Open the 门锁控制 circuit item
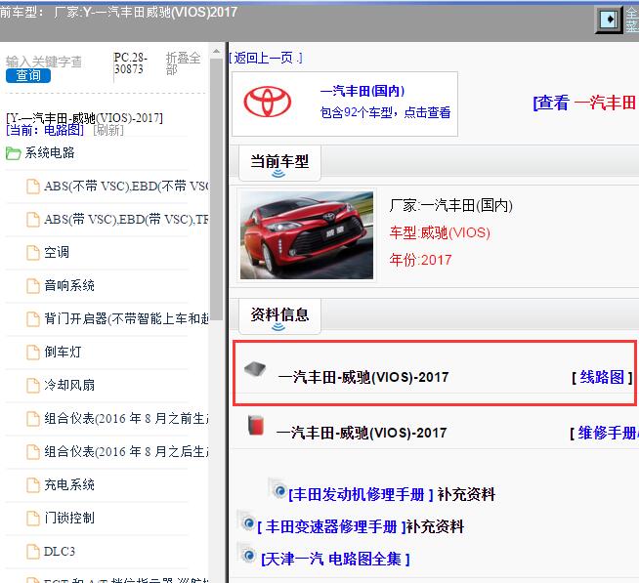The height and width of the screenshot is (583, 639). pyautogui.click(x=69, y=518)
